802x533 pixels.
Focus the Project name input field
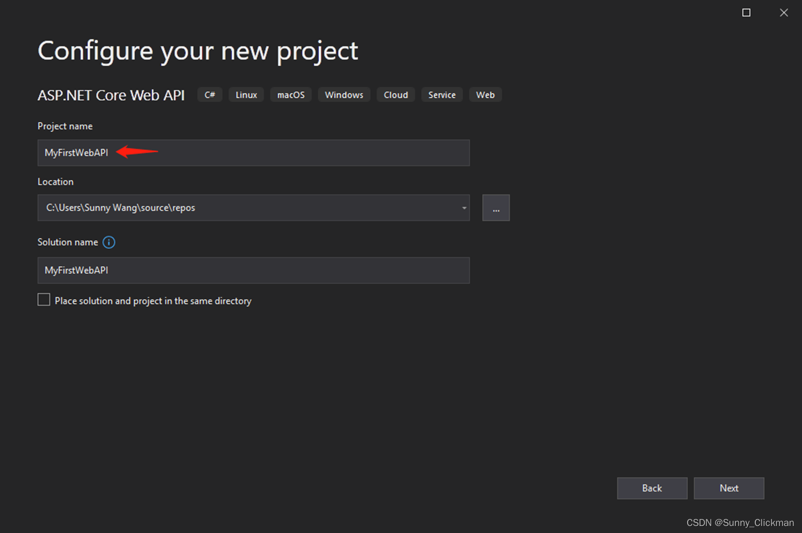(254, 153)
